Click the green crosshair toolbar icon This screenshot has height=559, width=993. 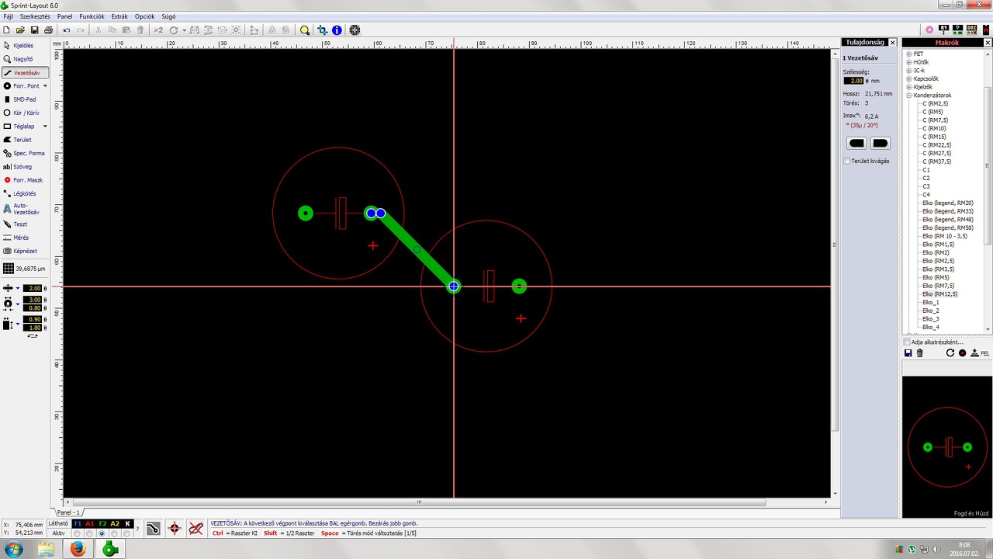(323, 30)
